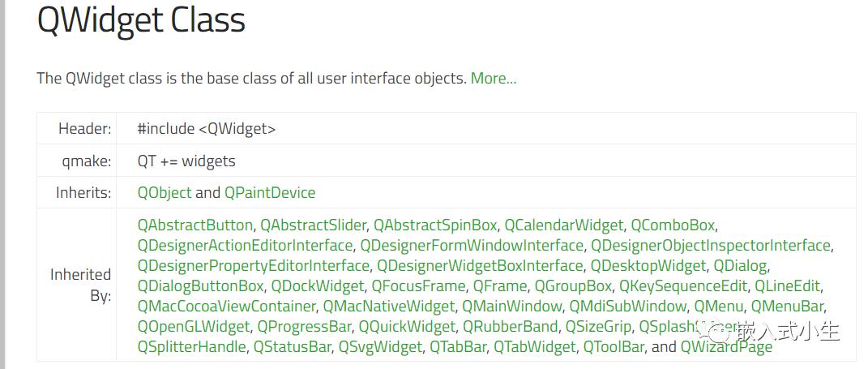The image size is (868, 369).
Task: Open the QPaintDevice class link
Action: tap(270, 192)
